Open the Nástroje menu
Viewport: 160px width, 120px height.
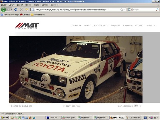point(45,5)
